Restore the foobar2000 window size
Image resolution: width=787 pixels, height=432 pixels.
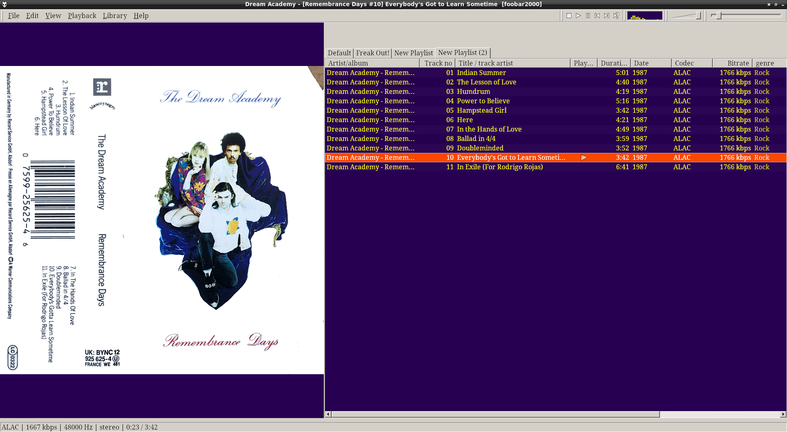click(776, 4)
